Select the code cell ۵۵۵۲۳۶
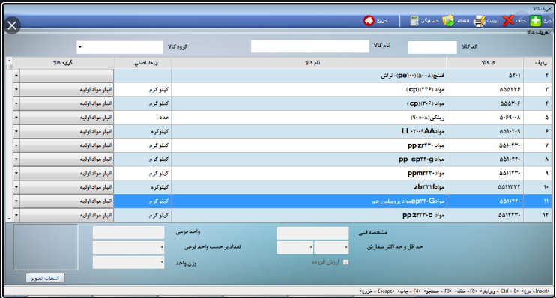The image size is (556, 298). [x=485, y=90]
